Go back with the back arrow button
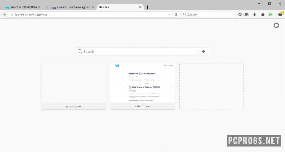This screenshot has height=152, width=285. 5,15
